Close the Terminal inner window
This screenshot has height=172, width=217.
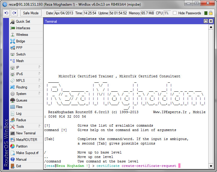pos(211,21)
